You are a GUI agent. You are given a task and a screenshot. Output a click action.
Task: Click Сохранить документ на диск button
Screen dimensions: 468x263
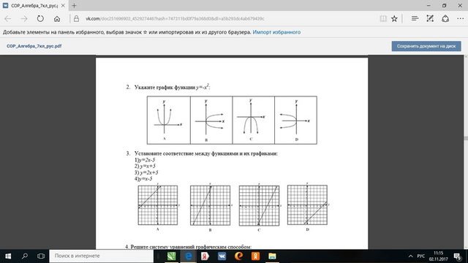coord(426,46)
